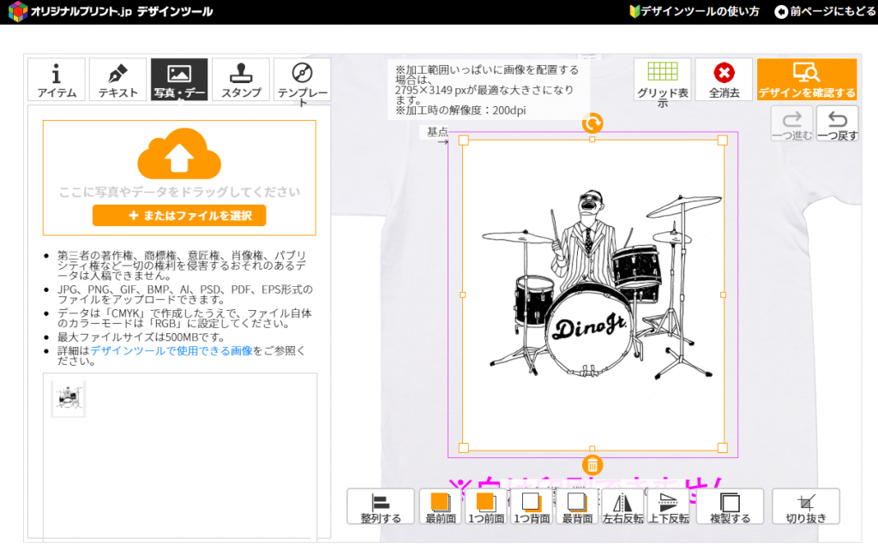Click デザインを確認する button

coord(807,80)
